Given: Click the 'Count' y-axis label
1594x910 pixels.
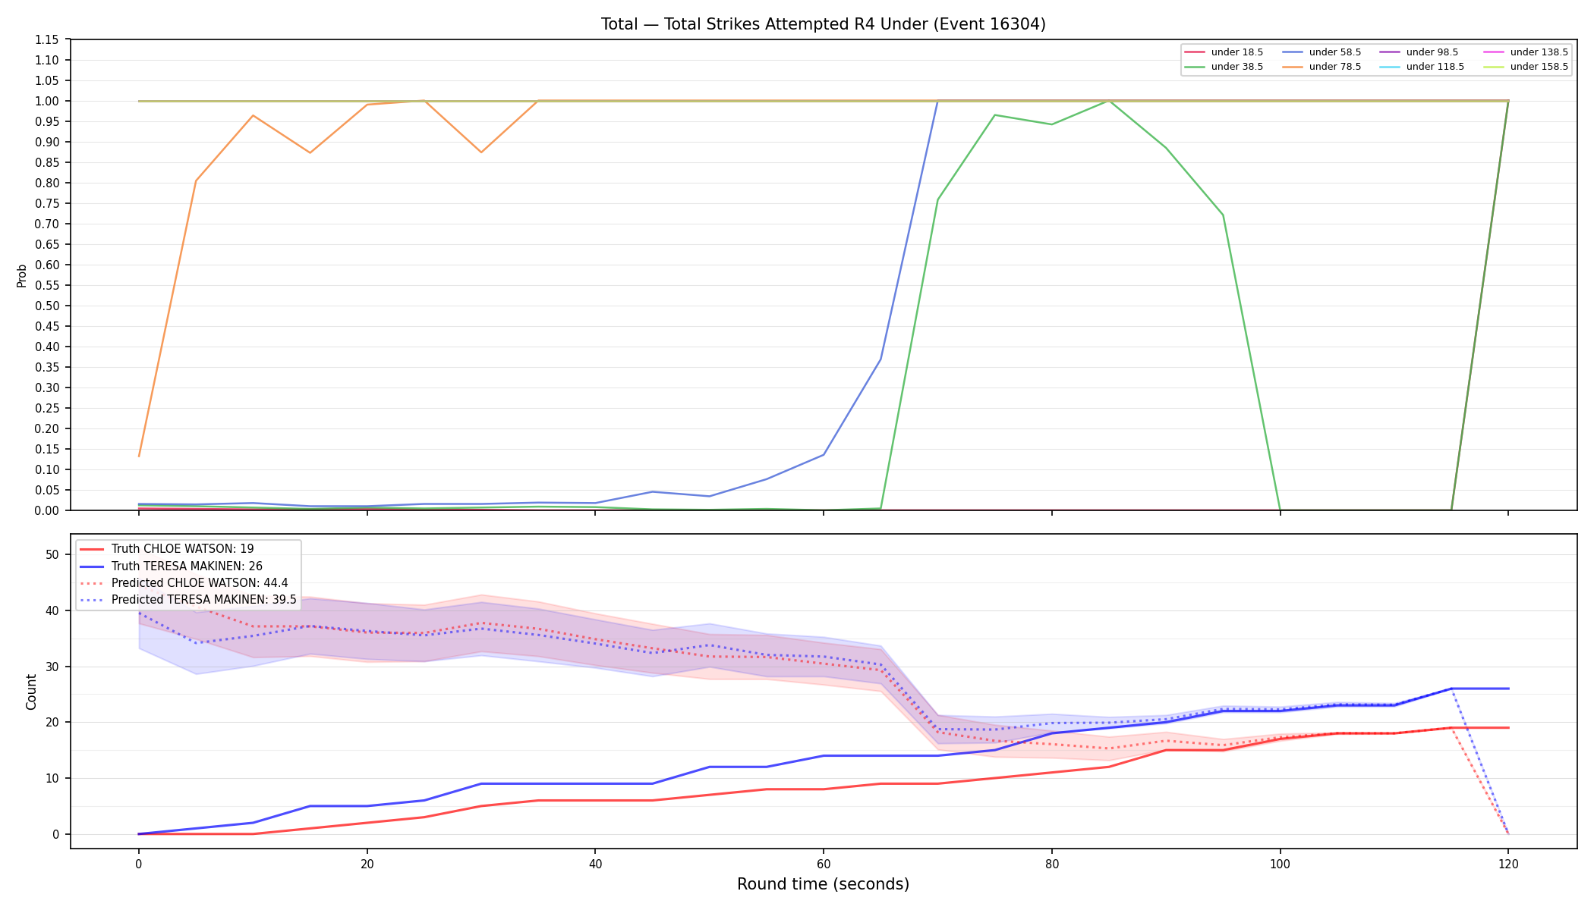Looking at the screenshot, I should 31,692.
